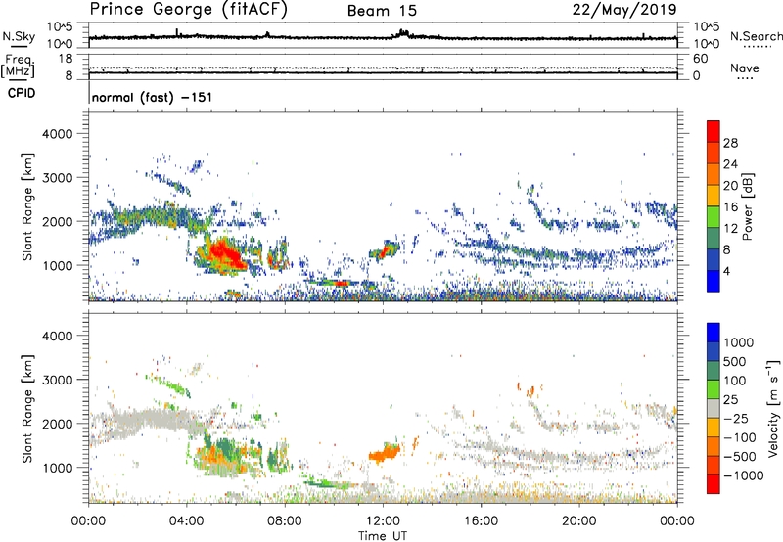
Task: Click the '04:00' time axis tick label
Action: [x=187, y=521]
